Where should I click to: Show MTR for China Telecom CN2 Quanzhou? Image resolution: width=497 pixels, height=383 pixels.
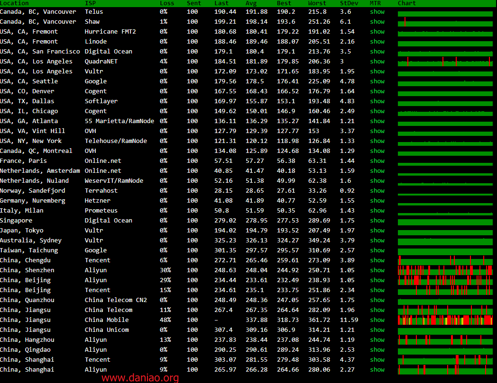[377, 300]
